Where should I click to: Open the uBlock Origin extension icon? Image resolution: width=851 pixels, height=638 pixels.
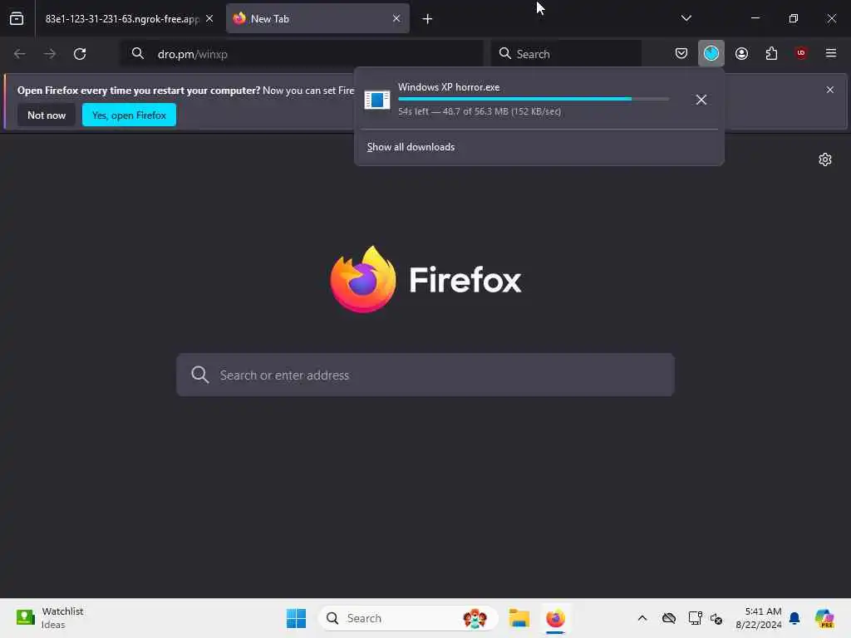point(801,53)
